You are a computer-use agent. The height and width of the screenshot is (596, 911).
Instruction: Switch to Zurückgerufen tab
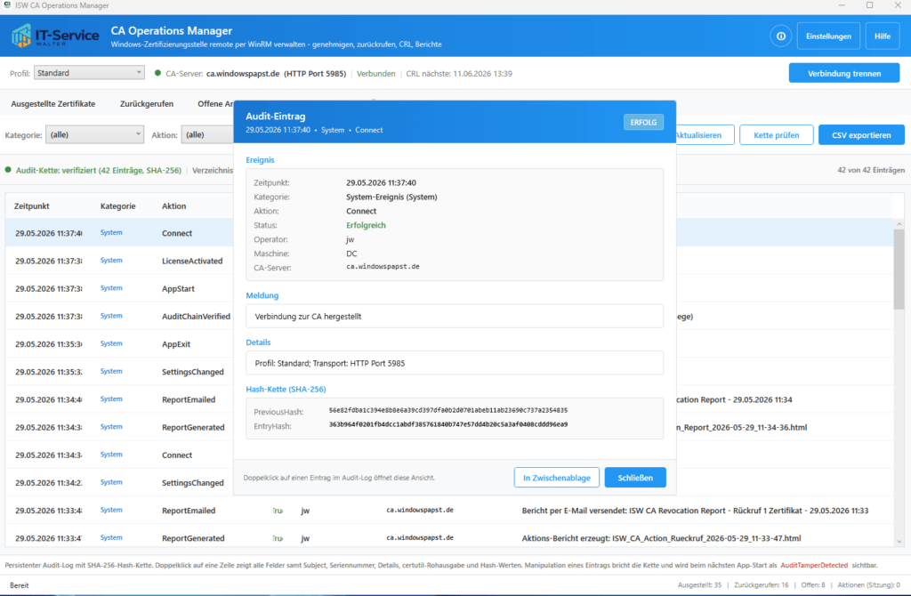(147, 104)
